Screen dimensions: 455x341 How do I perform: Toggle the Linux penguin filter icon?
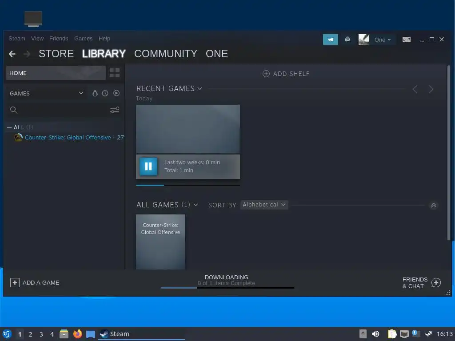click(95, 93)
